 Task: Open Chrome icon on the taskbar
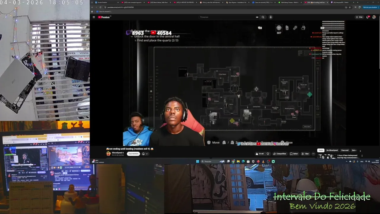[x=233, y=162]
